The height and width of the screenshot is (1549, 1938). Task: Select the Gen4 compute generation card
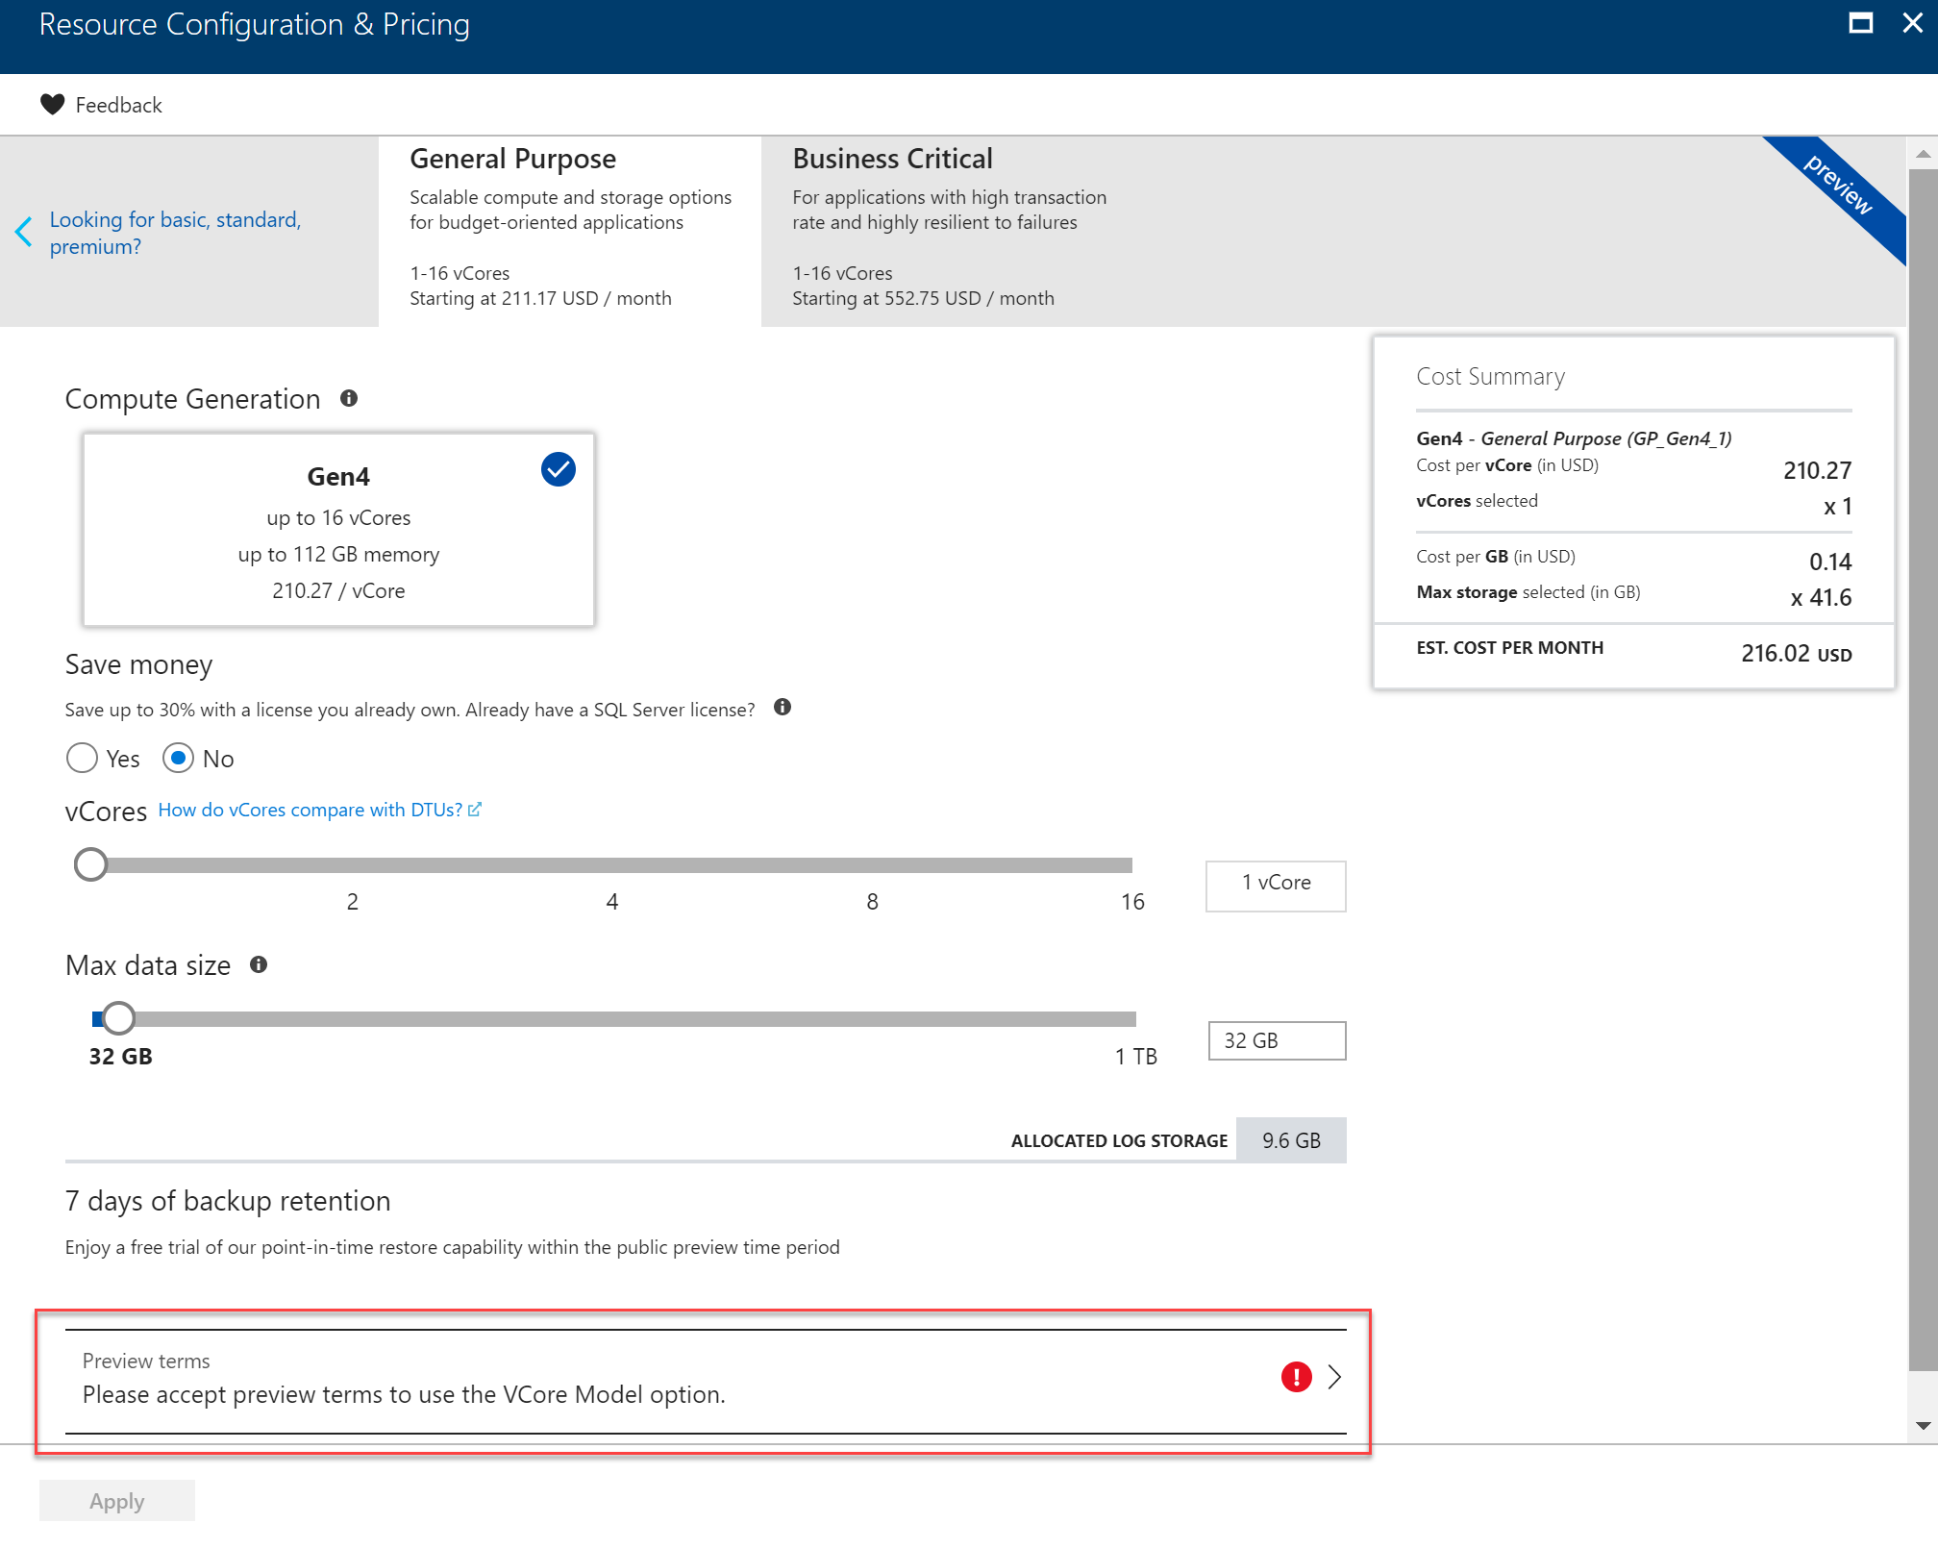(338, 531)
